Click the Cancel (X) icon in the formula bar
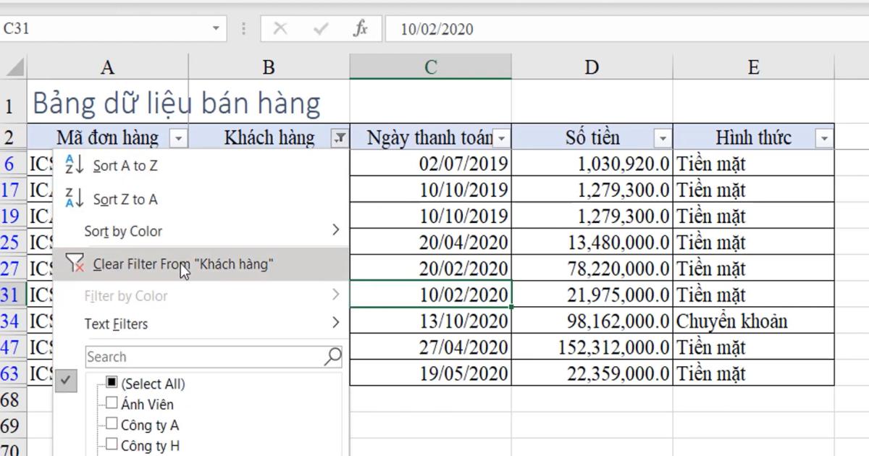This screenshot has height=456, width=869. [x=281, y=29]
